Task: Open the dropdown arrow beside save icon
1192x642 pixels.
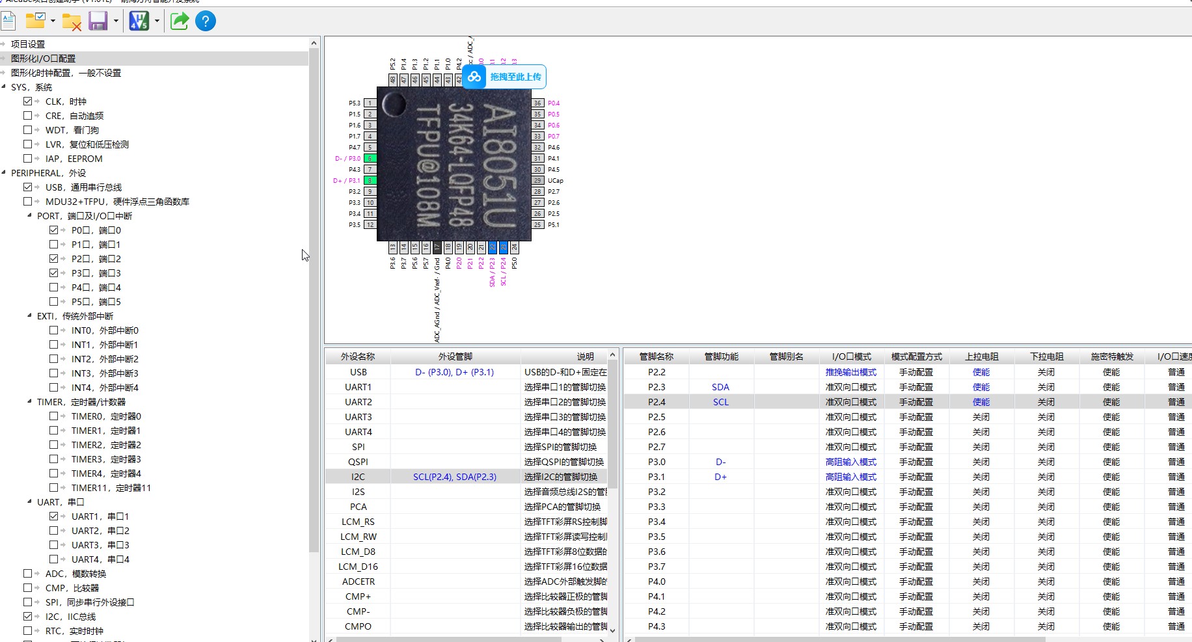Action: tap(116, 21)
